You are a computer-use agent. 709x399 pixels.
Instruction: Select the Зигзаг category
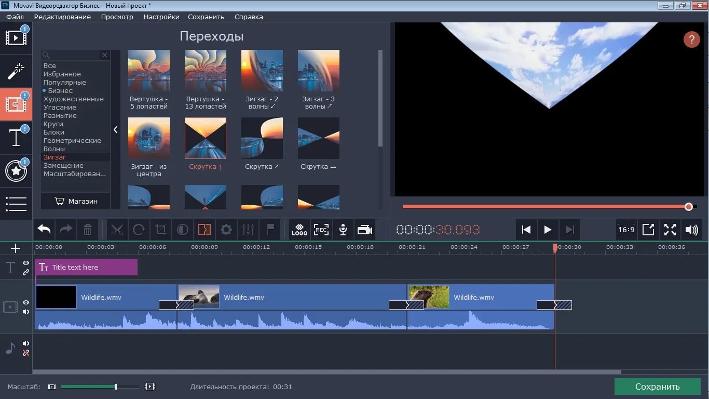[x=55, y=157]
